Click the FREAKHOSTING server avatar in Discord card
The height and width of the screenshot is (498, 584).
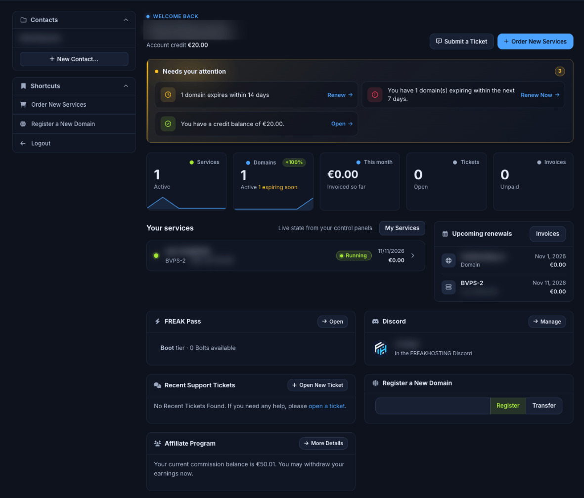point(380,349)
